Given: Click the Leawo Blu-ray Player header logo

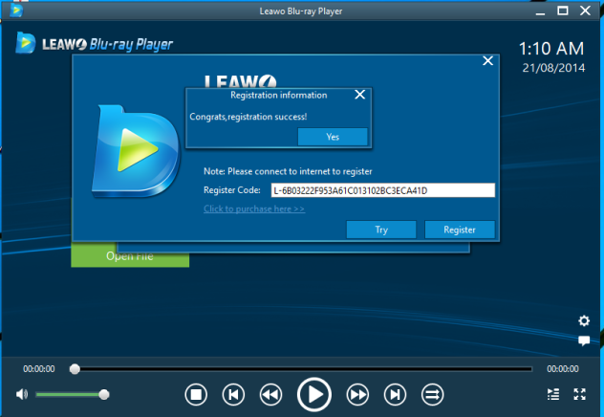Looking at the screenshot, I should coord(95,44).
